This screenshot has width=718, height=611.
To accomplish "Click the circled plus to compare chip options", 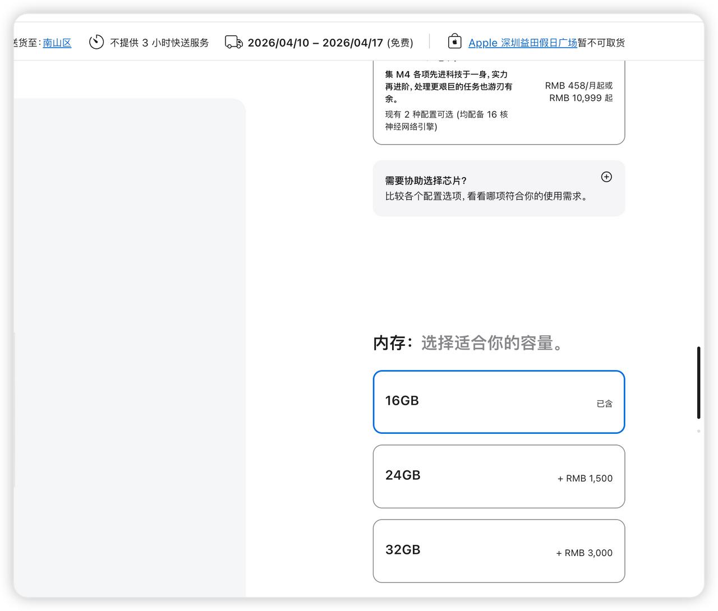I will click(606, 177).
